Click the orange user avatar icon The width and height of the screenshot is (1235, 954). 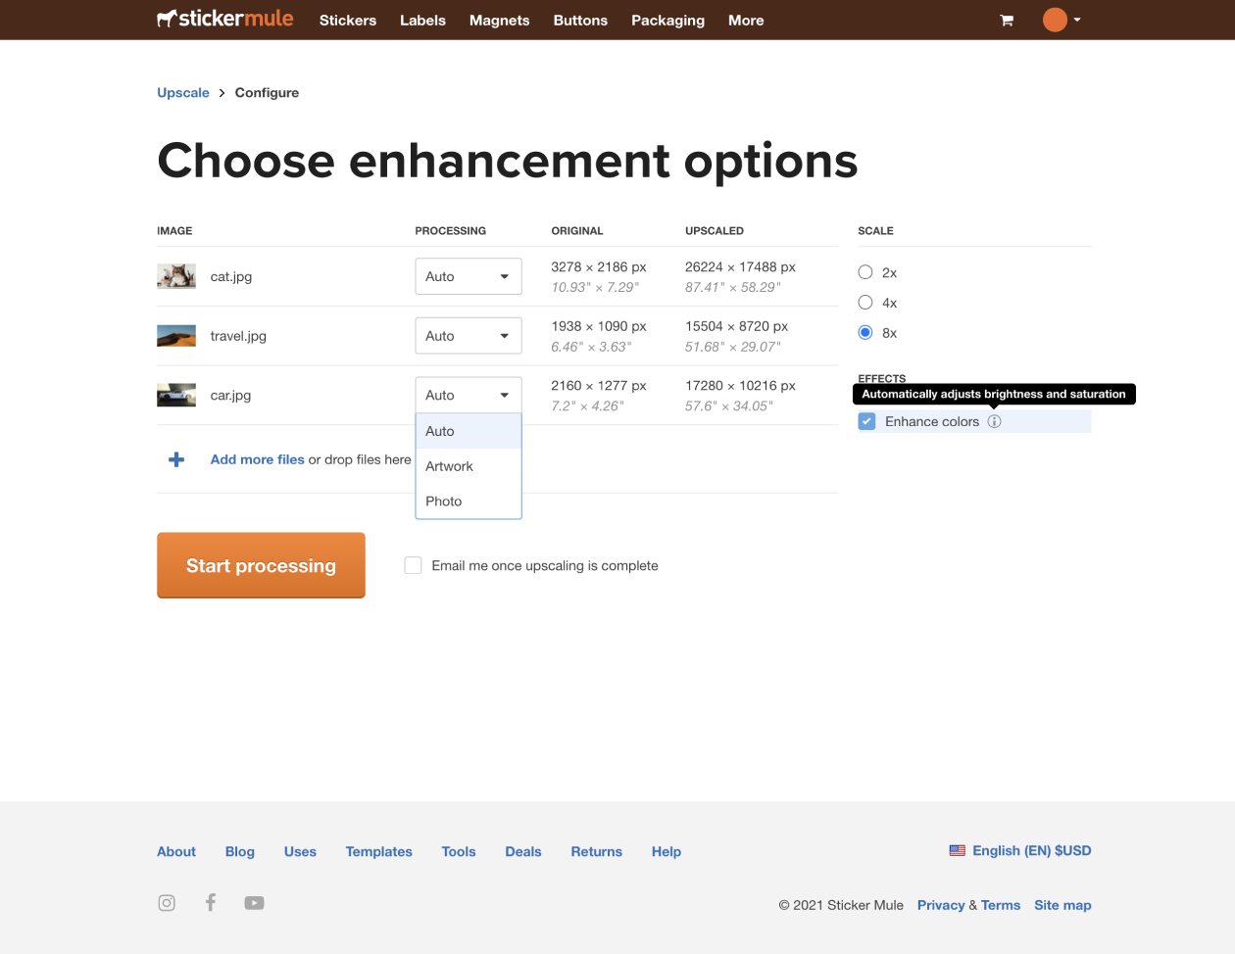(1055, 20)
